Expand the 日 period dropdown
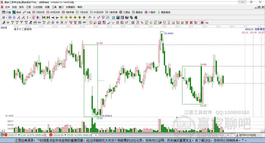265x143 pixels. tap(6, 18)
